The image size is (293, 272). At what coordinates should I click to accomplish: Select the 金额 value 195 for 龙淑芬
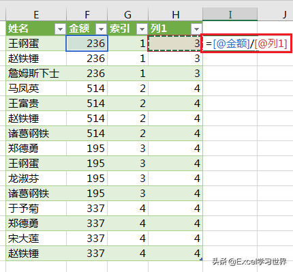(x=87, y=179)
